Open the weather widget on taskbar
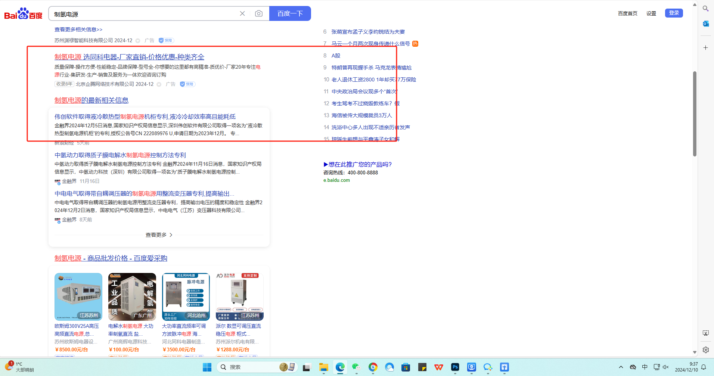The image size is (714, 376). point(19,367)
